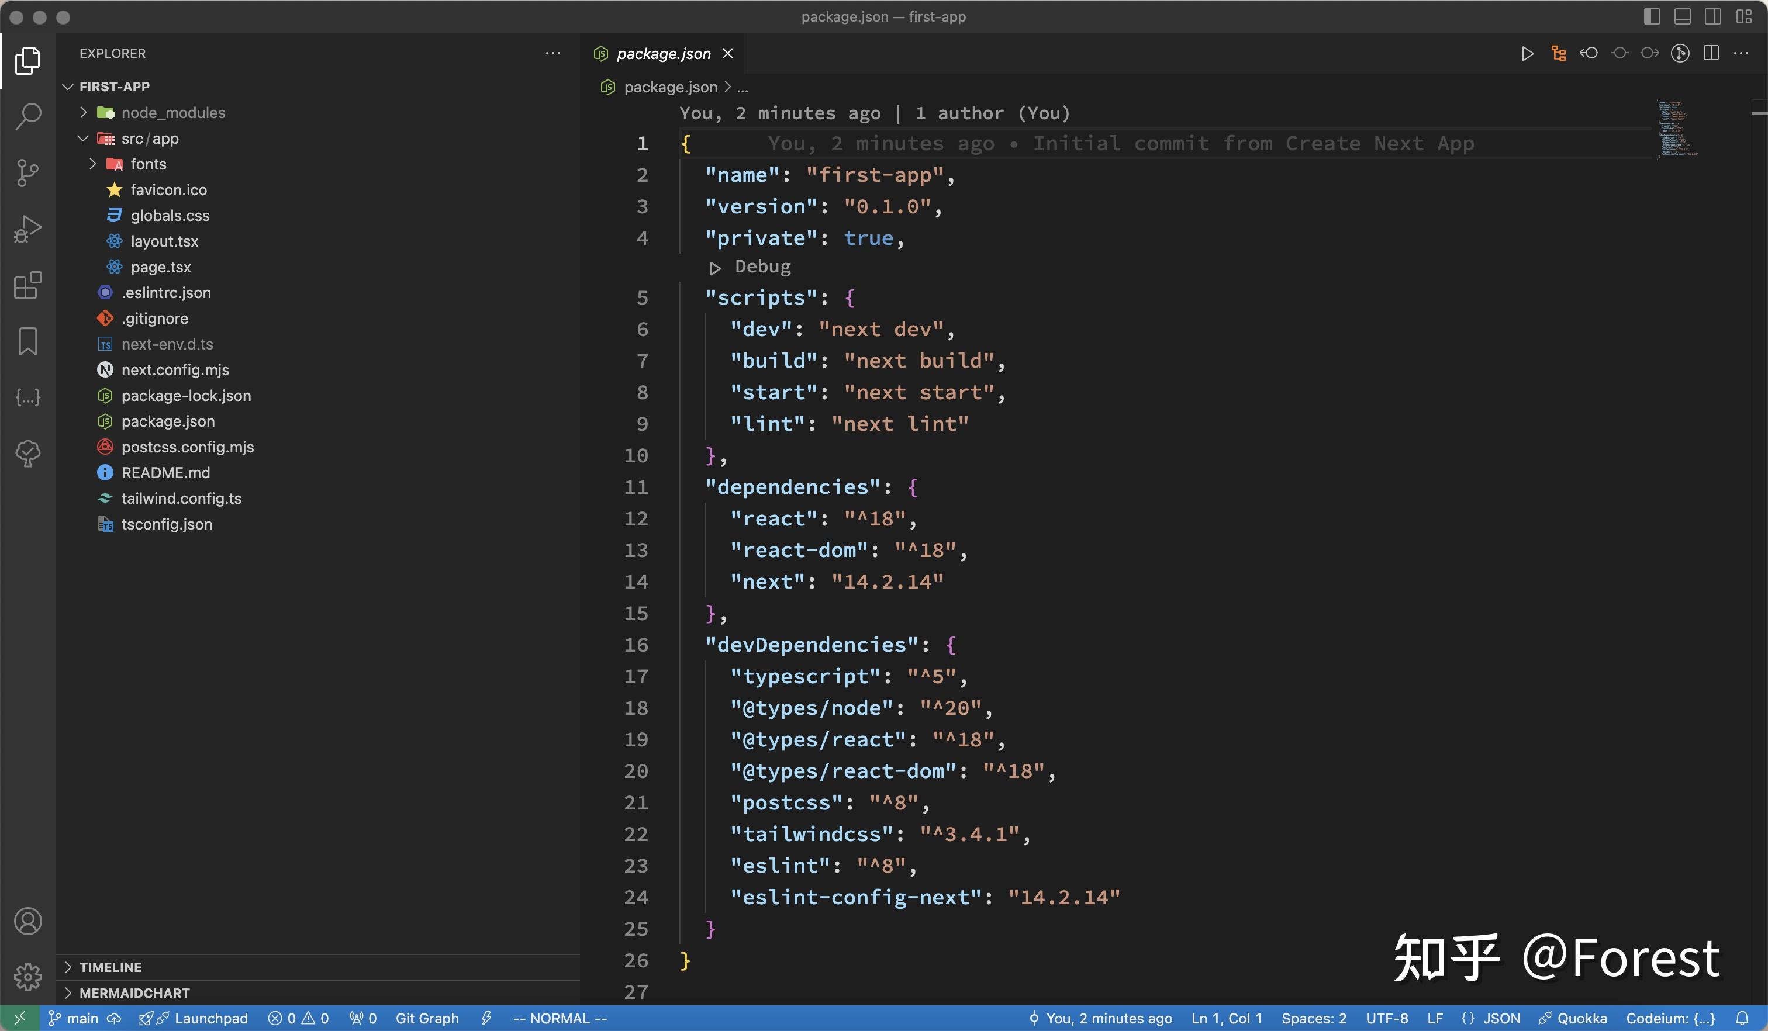Open Git Graph from status bar
The width and height of the screenshot is (1768, 1031).
tap(427, 1018)
